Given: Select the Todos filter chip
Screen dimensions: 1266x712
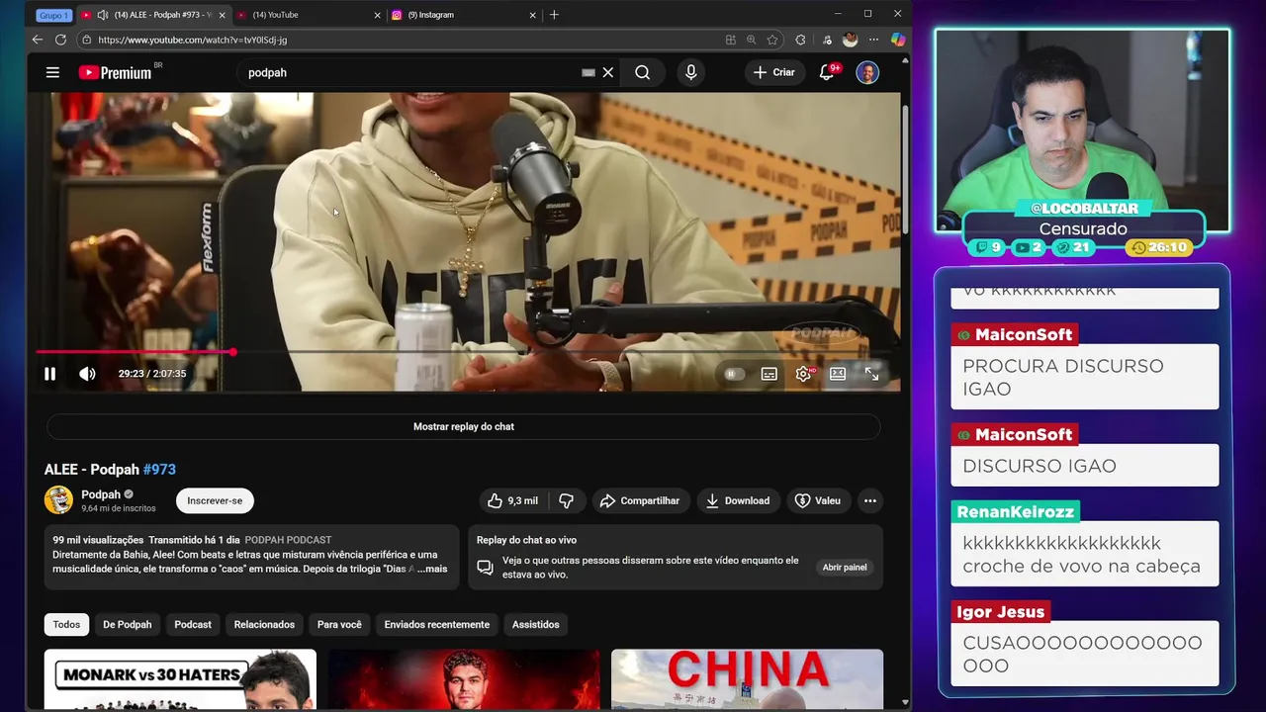Looking at the screenshot, I should 66,624.
